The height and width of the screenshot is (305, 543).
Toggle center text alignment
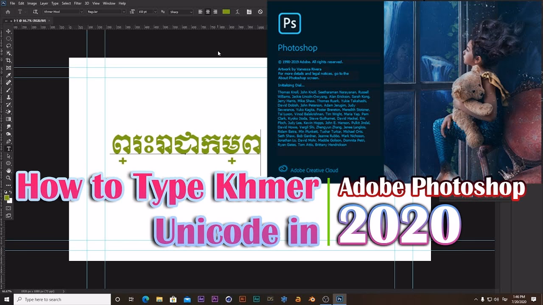tap(207, 12)
